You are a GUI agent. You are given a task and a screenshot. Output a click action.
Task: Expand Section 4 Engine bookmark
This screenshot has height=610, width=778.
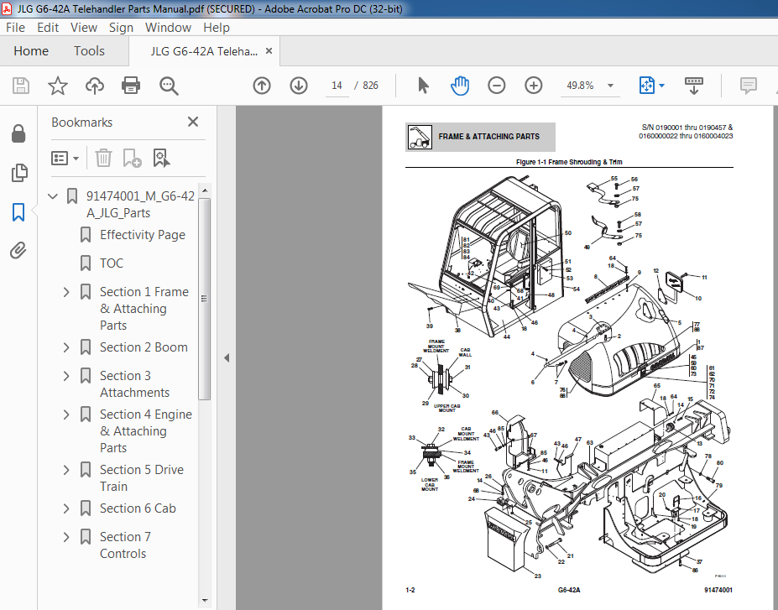[66, 414]
